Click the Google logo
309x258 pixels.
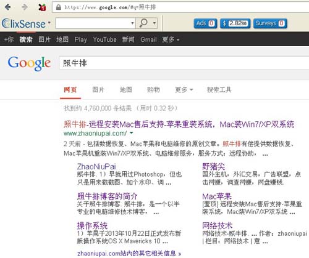(x=29, y=63)
